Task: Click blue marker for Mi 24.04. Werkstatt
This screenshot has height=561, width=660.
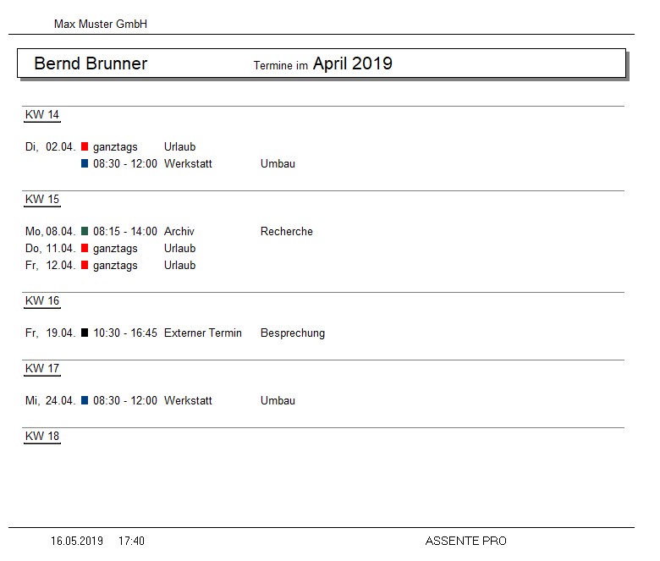Action: [x=85, y=401]
